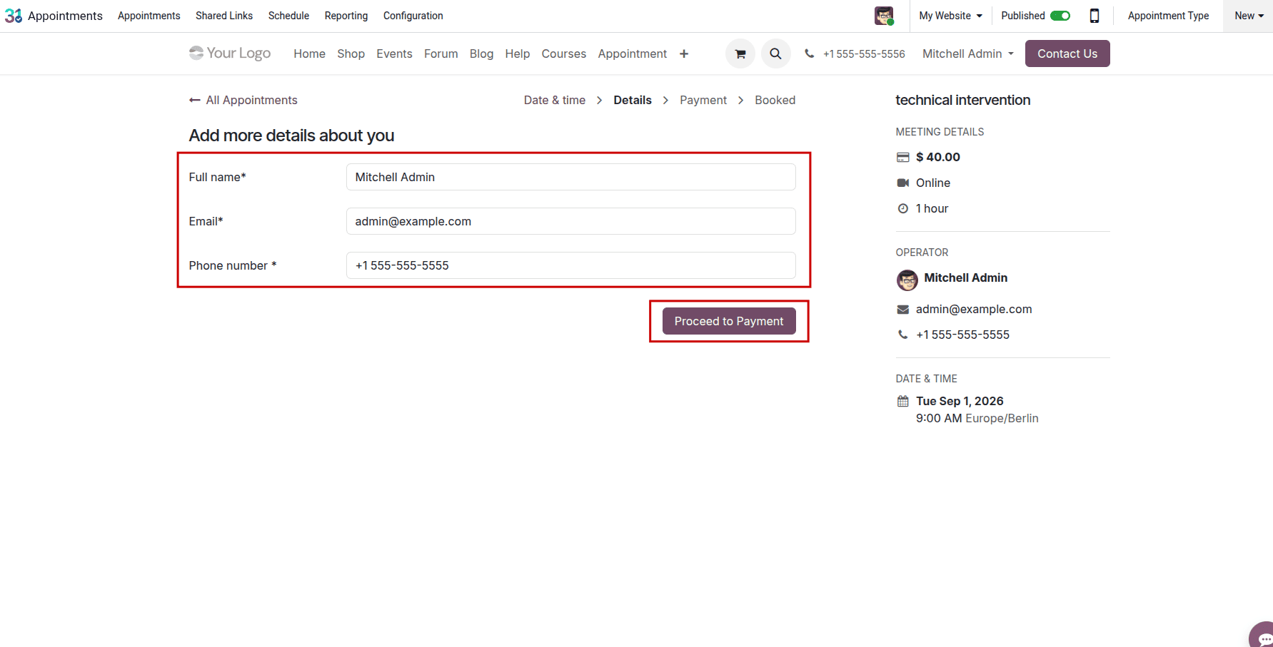Go to the Forum page
Image resolution: width=1273 pixels, height=647 pixels.
click(x=441, y=54)
